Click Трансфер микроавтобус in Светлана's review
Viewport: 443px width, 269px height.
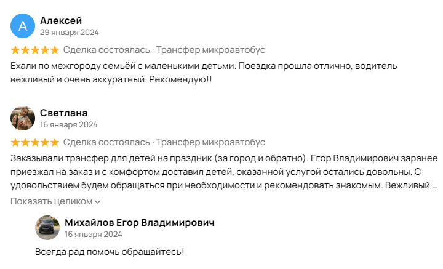click(x=211, y=142)
